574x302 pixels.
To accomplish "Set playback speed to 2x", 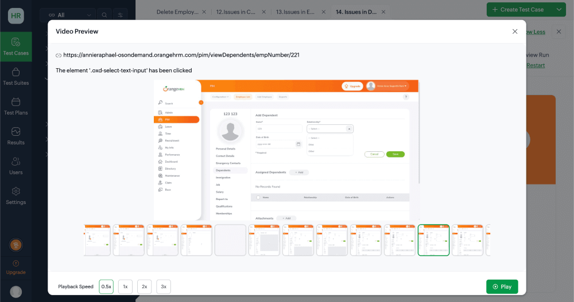I will tap(144, 287).
